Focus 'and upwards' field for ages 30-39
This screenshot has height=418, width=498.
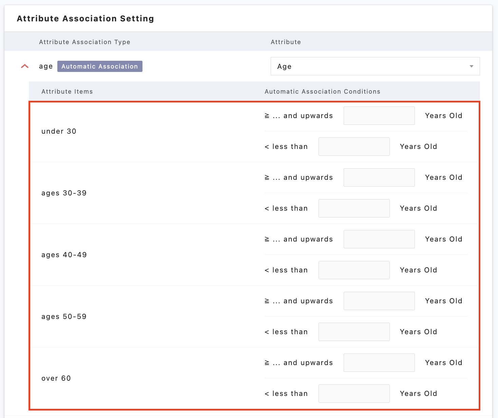pyautogui.click(x=379, y=177)
